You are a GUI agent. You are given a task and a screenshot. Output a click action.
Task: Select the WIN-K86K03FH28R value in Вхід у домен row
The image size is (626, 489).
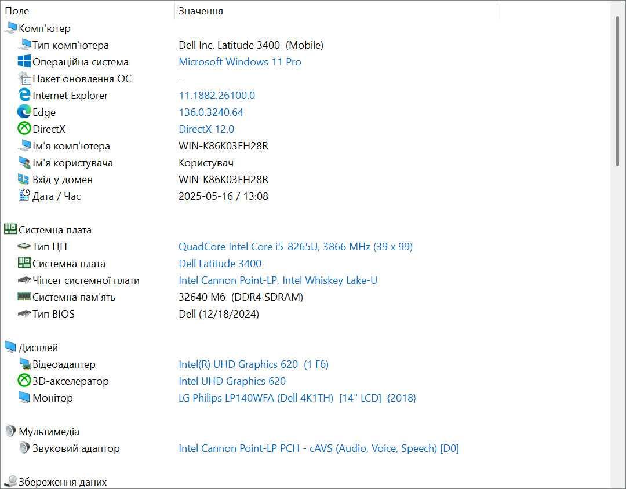[x=224, y=180]
